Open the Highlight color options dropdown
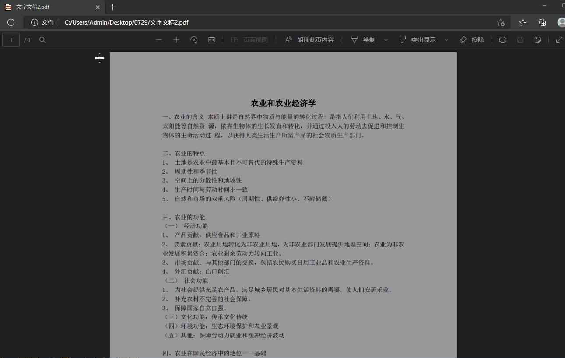 tap(446, 39)
